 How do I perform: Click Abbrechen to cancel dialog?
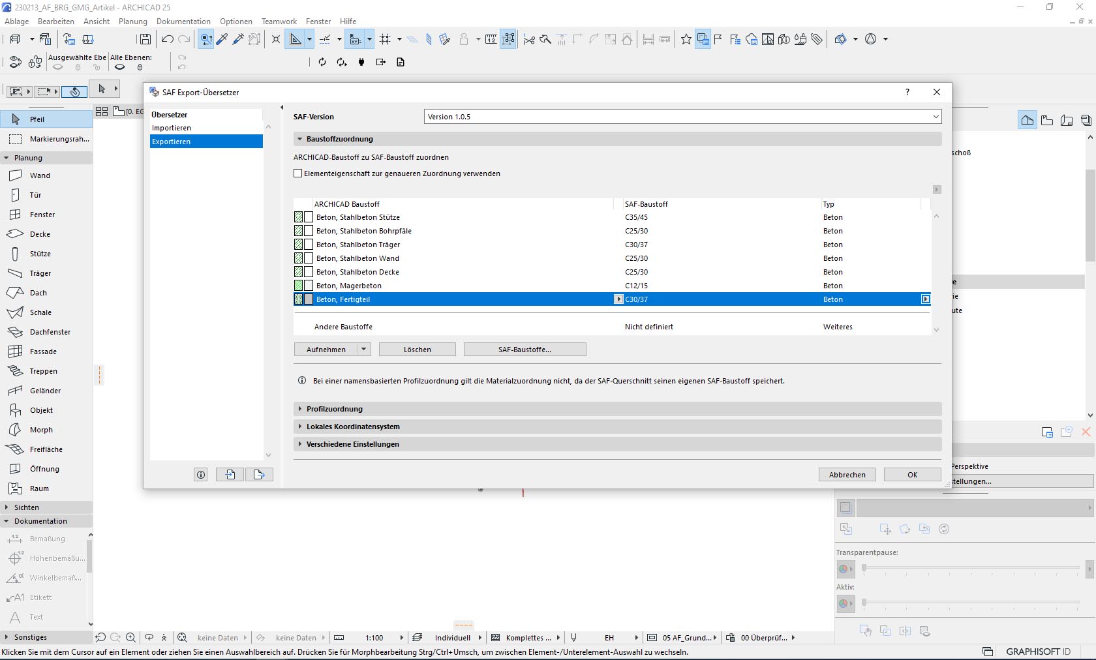click(x=847, y=475)
